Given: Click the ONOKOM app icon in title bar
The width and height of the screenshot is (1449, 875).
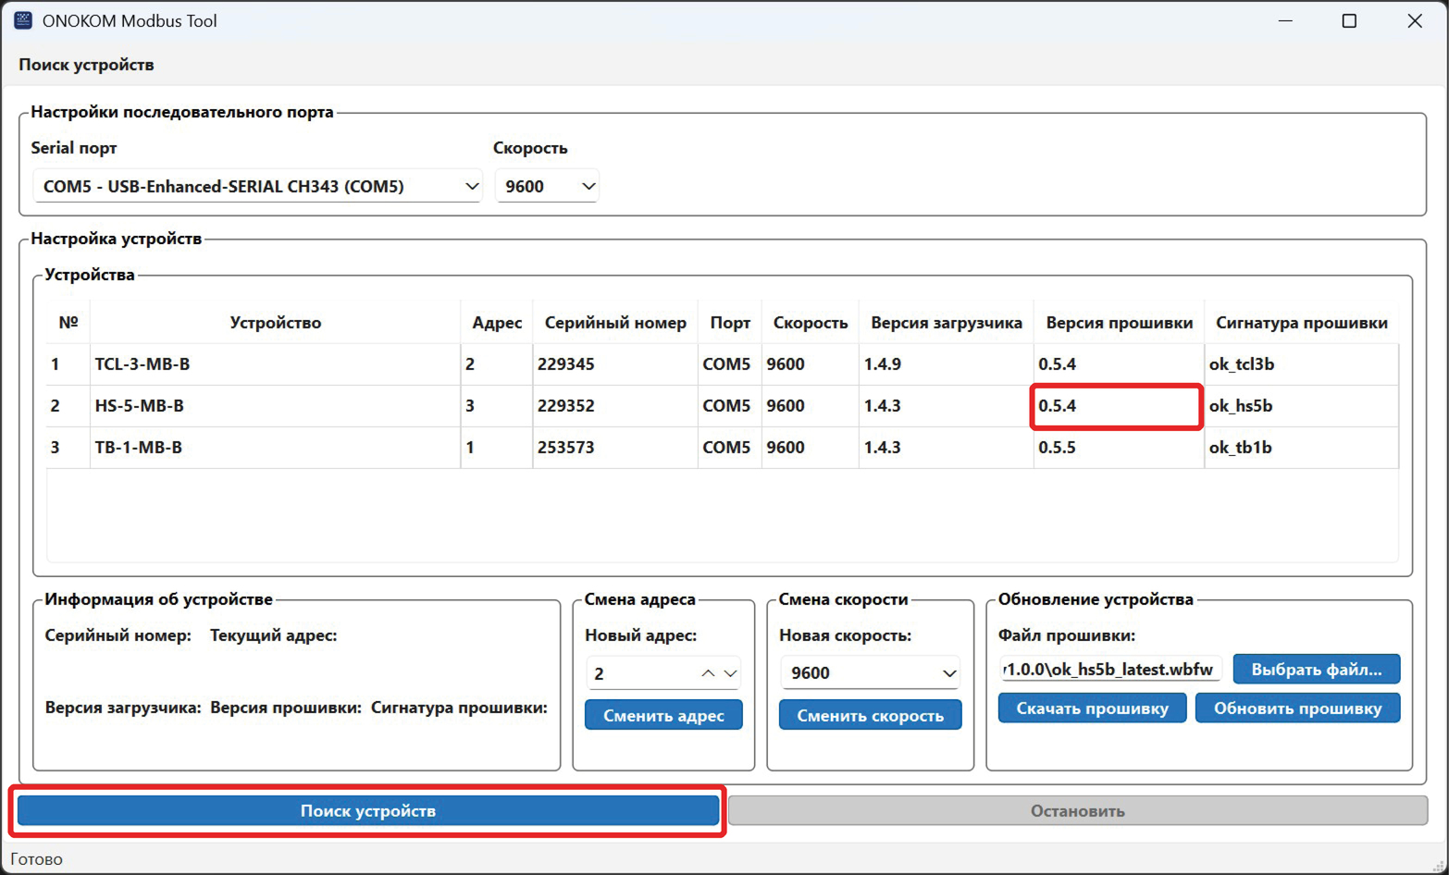Looking at the screenshot, I should pyautogui.click(x=23, y=20).
